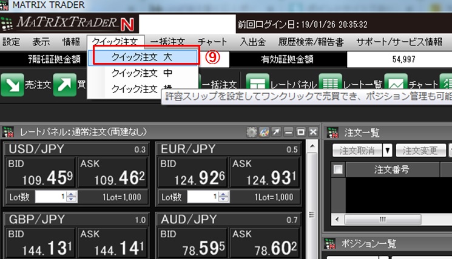Image resolution: width=452 pixels, height=259 pixels.
Task: Click the 注文番号 column header
Action: 392,169
